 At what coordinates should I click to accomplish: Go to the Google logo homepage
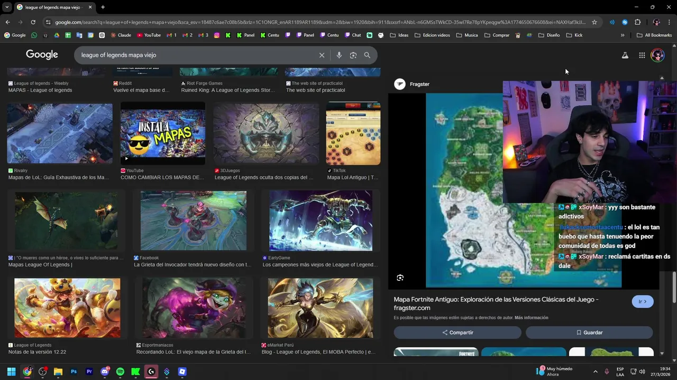(x=42, y=55)
